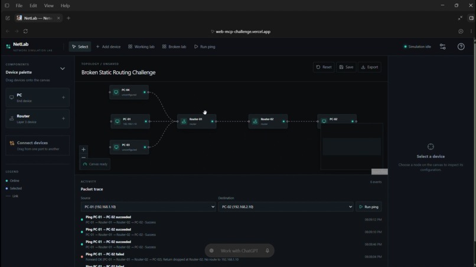Click Add device in toolbar
Image resolution: width=476 pixels, height=267 pixels.
pyautogui.click(x=108, y=47)
